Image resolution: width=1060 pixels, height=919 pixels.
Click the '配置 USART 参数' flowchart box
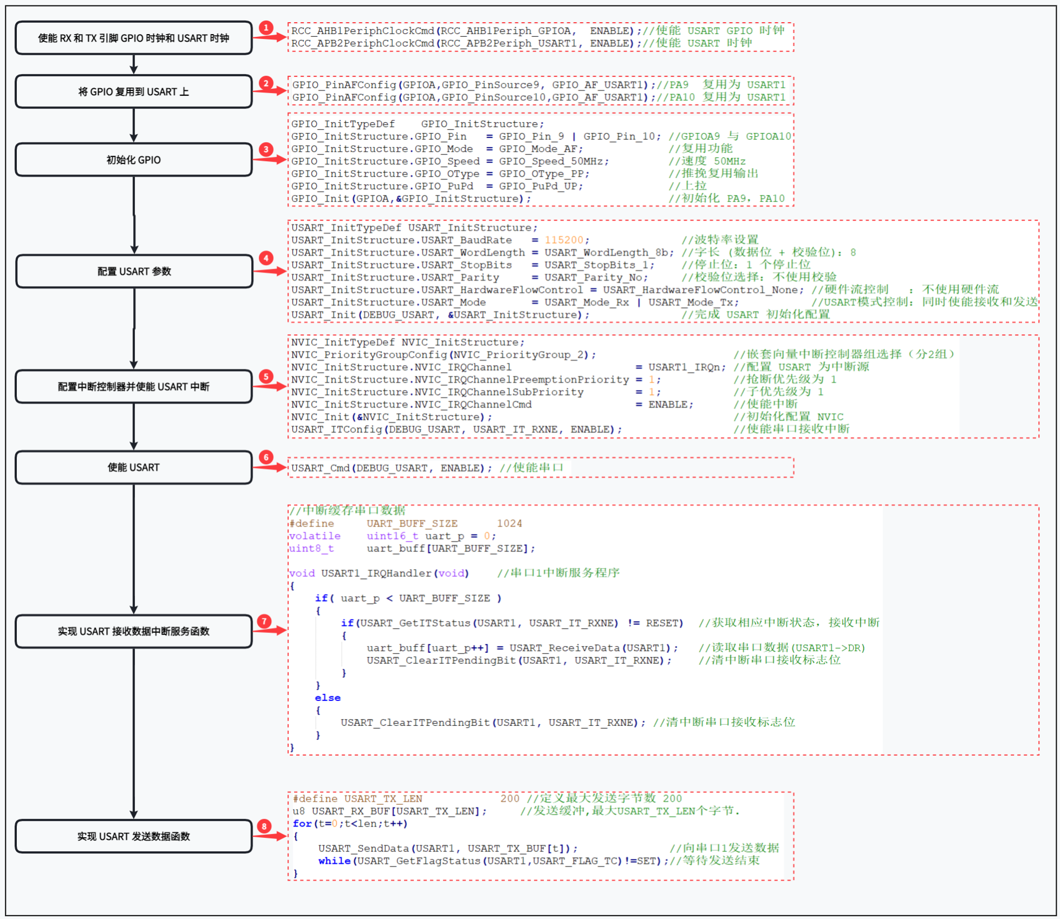coord(134,272)
